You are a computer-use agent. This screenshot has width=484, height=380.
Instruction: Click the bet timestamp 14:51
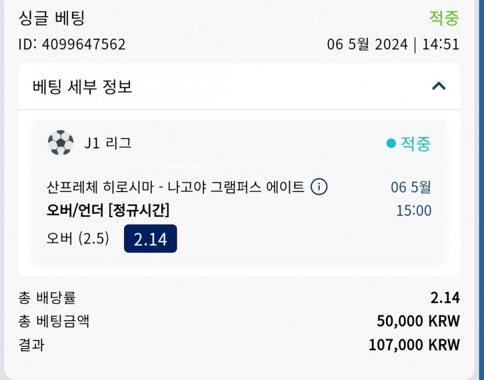pos(441,45)
